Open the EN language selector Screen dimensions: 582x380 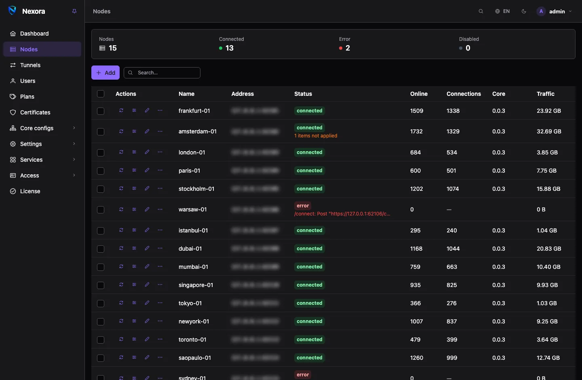point(502,11)
